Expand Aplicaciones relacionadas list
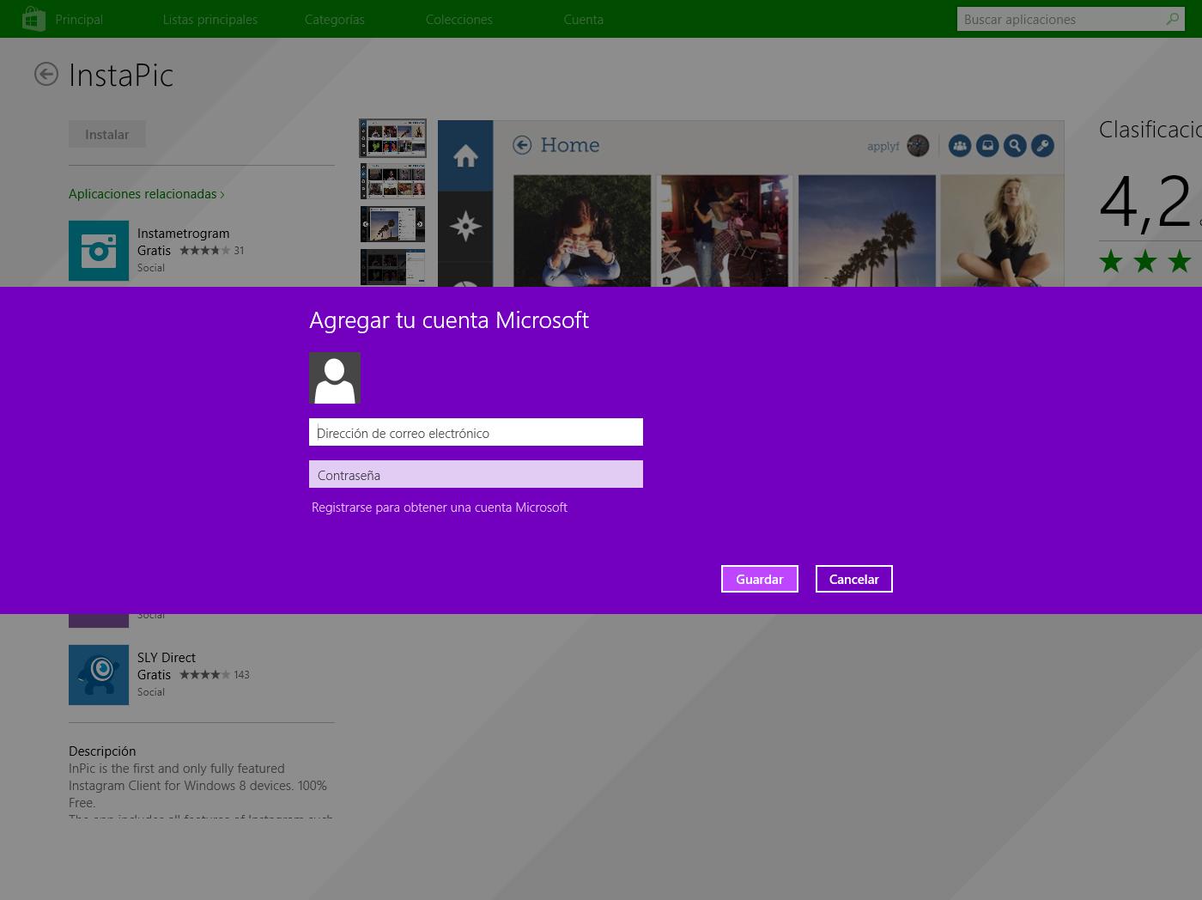The height and width of the screenshot is (900, 1202). [146, 194]
